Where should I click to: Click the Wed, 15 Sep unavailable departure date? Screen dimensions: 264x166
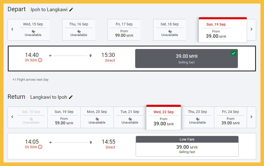[33, 30]
